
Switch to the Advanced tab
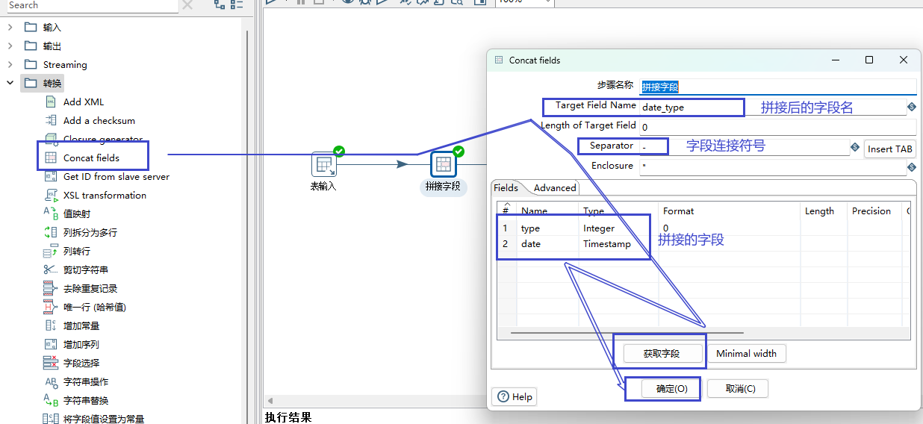point(555,188)
